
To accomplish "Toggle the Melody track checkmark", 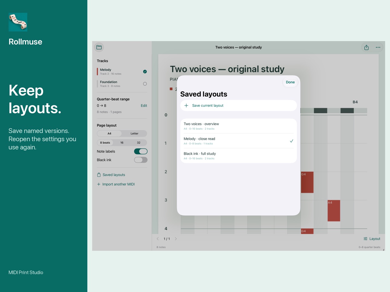I will tap(145, 71).
